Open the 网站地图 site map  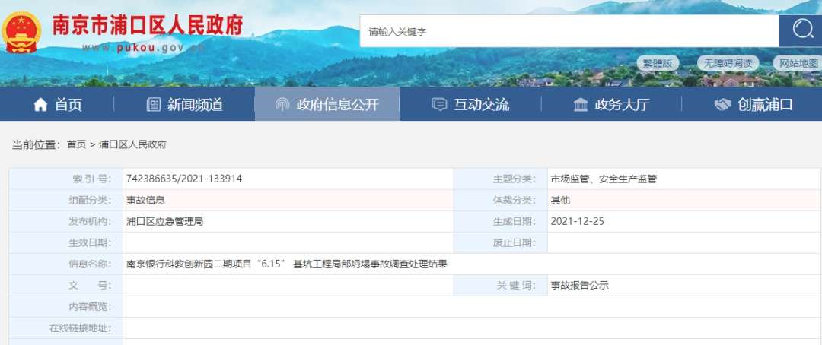click(x=798, y=63)
